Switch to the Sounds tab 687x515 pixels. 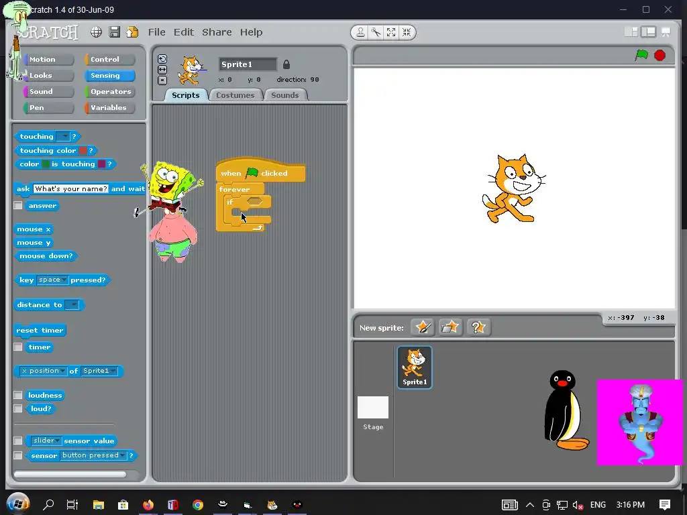(285, 95)
